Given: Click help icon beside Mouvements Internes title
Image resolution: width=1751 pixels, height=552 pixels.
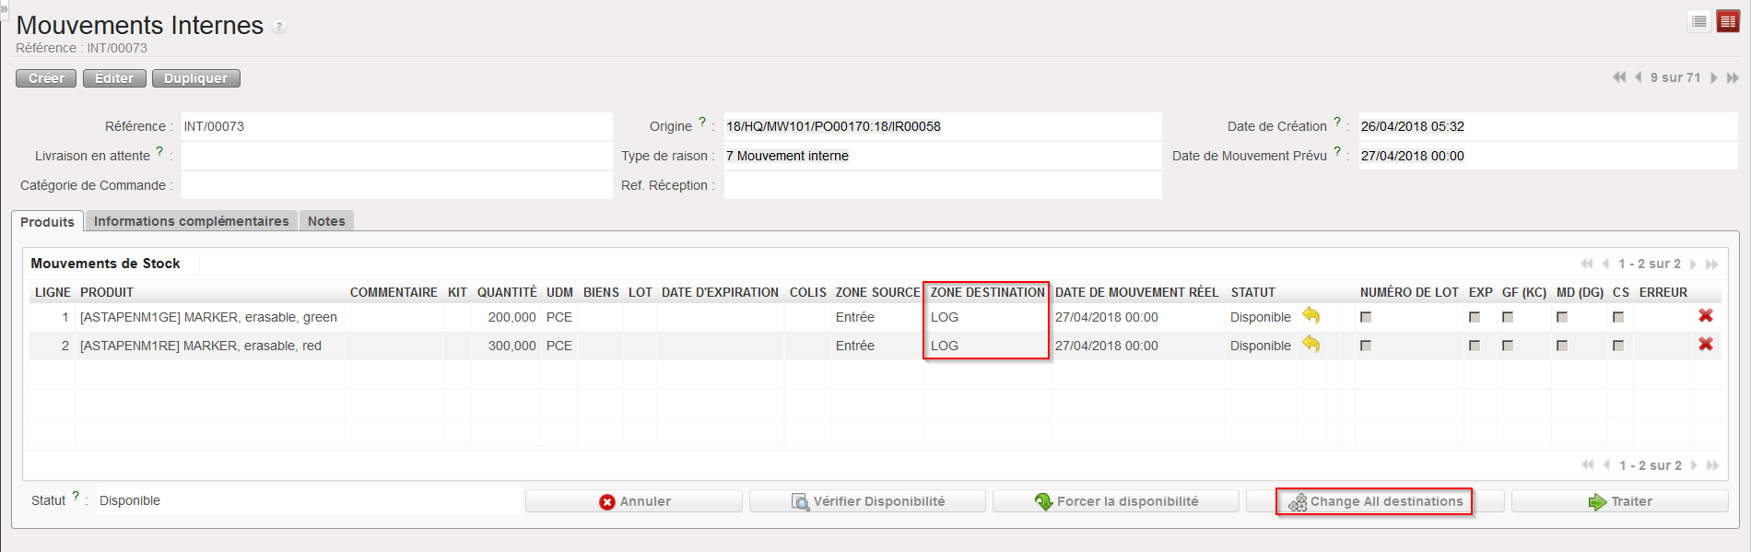Looking at the screenshot, I should (x=279, y=28).
